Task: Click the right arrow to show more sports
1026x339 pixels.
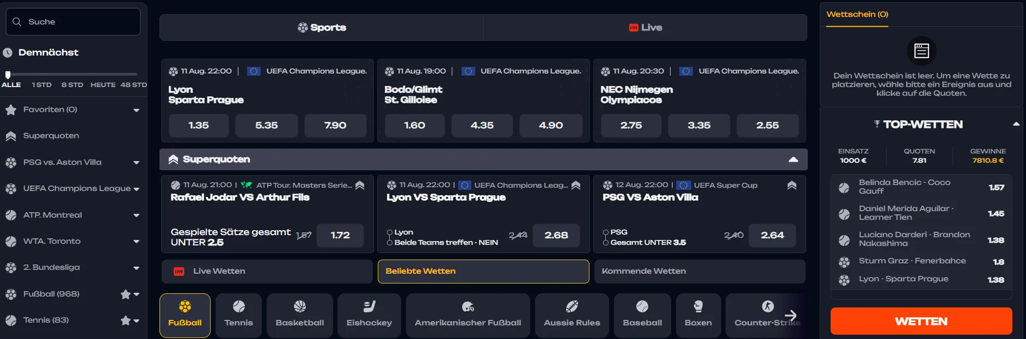Action: [x=791, y=316]
